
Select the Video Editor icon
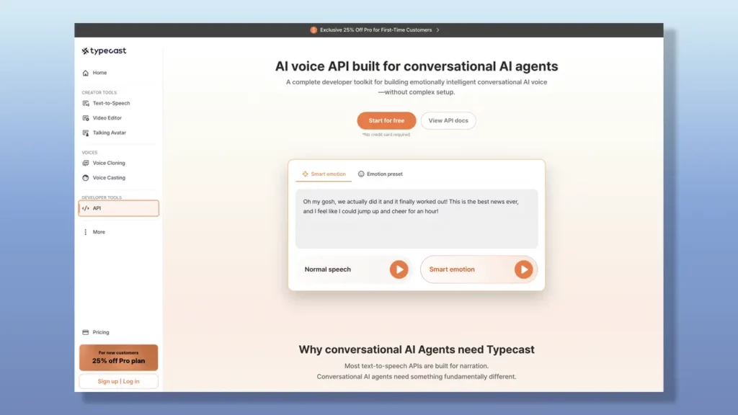86,117
